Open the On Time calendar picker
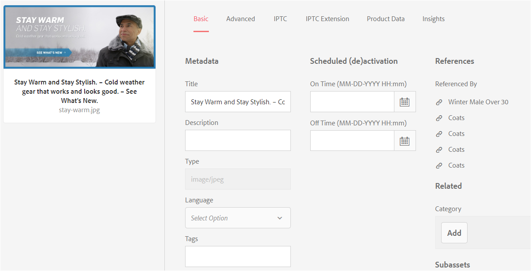 [405, 102]
